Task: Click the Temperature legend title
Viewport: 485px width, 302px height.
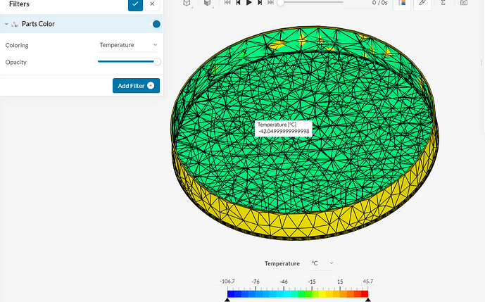Action: [282, 263]
